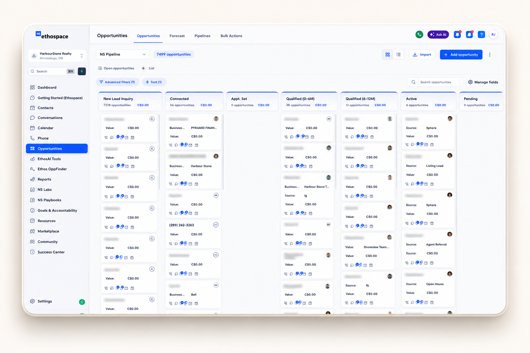The width and height of the screenshot is (530, 353).
Task: Click call icon on PYRAMID FINAN... card
Action: 170,145
